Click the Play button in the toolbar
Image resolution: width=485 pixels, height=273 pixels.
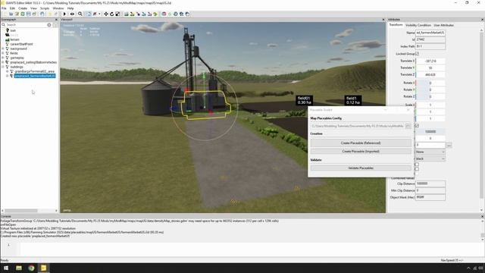[64, 14]
